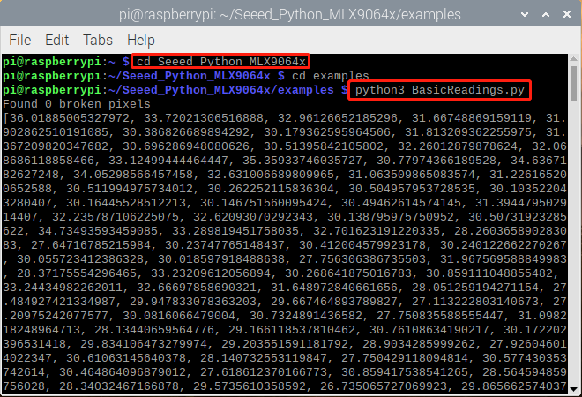Open the Tabs menu
Screen dimensions: 582x397
tap(98, 40)
